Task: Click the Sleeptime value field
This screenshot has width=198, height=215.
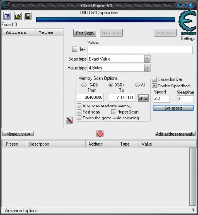Action: pos(185,99)
